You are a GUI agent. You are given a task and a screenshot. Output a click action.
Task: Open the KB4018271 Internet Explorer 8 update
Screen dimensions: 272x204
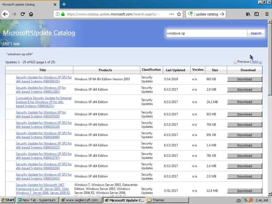tap(44, 102)
